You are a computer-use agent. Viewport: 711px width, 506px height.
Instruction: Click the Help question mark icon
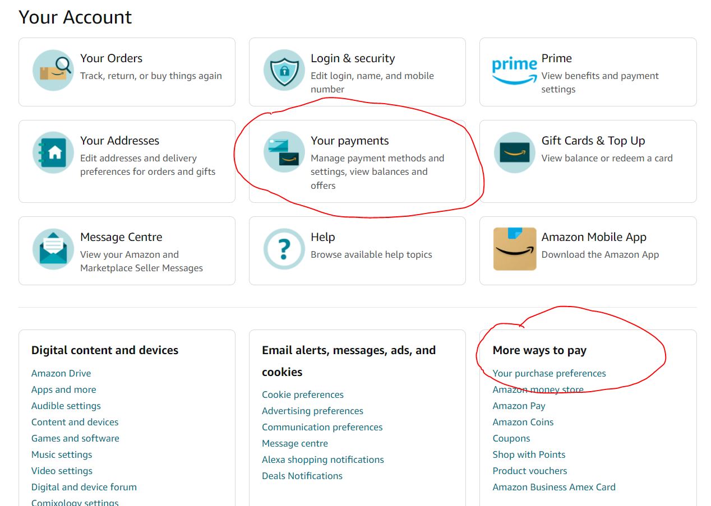pyautogui.click(x=284, y=249)
